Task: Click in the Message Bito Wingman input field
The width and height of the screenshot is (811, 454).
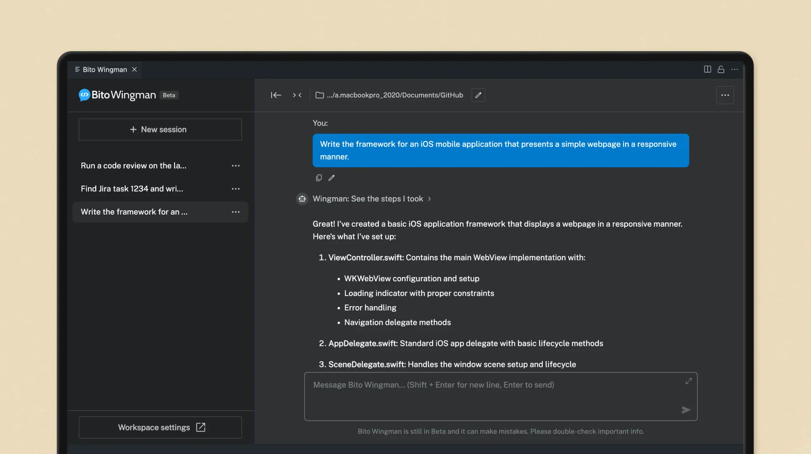Action: tap(501, 396)
